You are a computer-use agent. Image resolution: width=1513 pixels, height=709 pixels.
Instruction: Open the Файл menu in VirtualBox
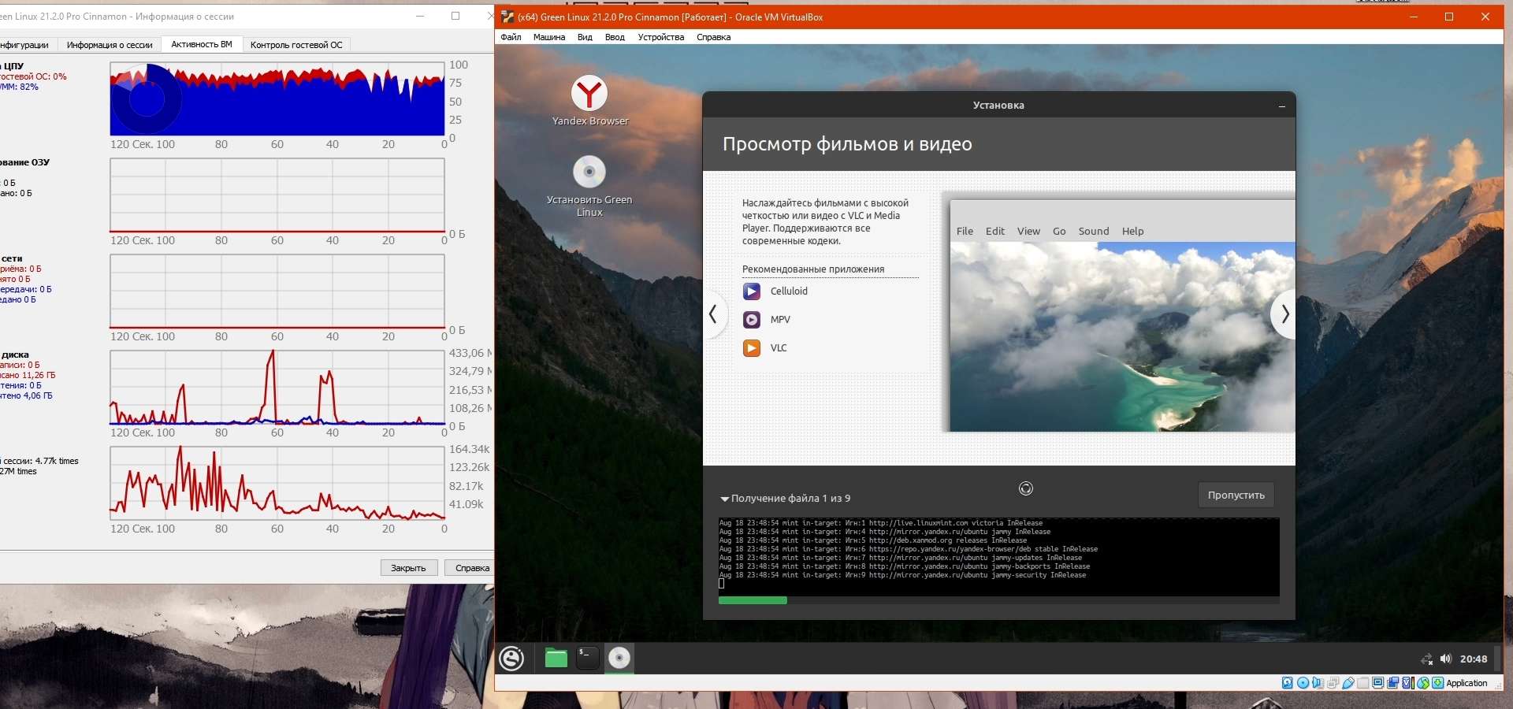(511, 37)
